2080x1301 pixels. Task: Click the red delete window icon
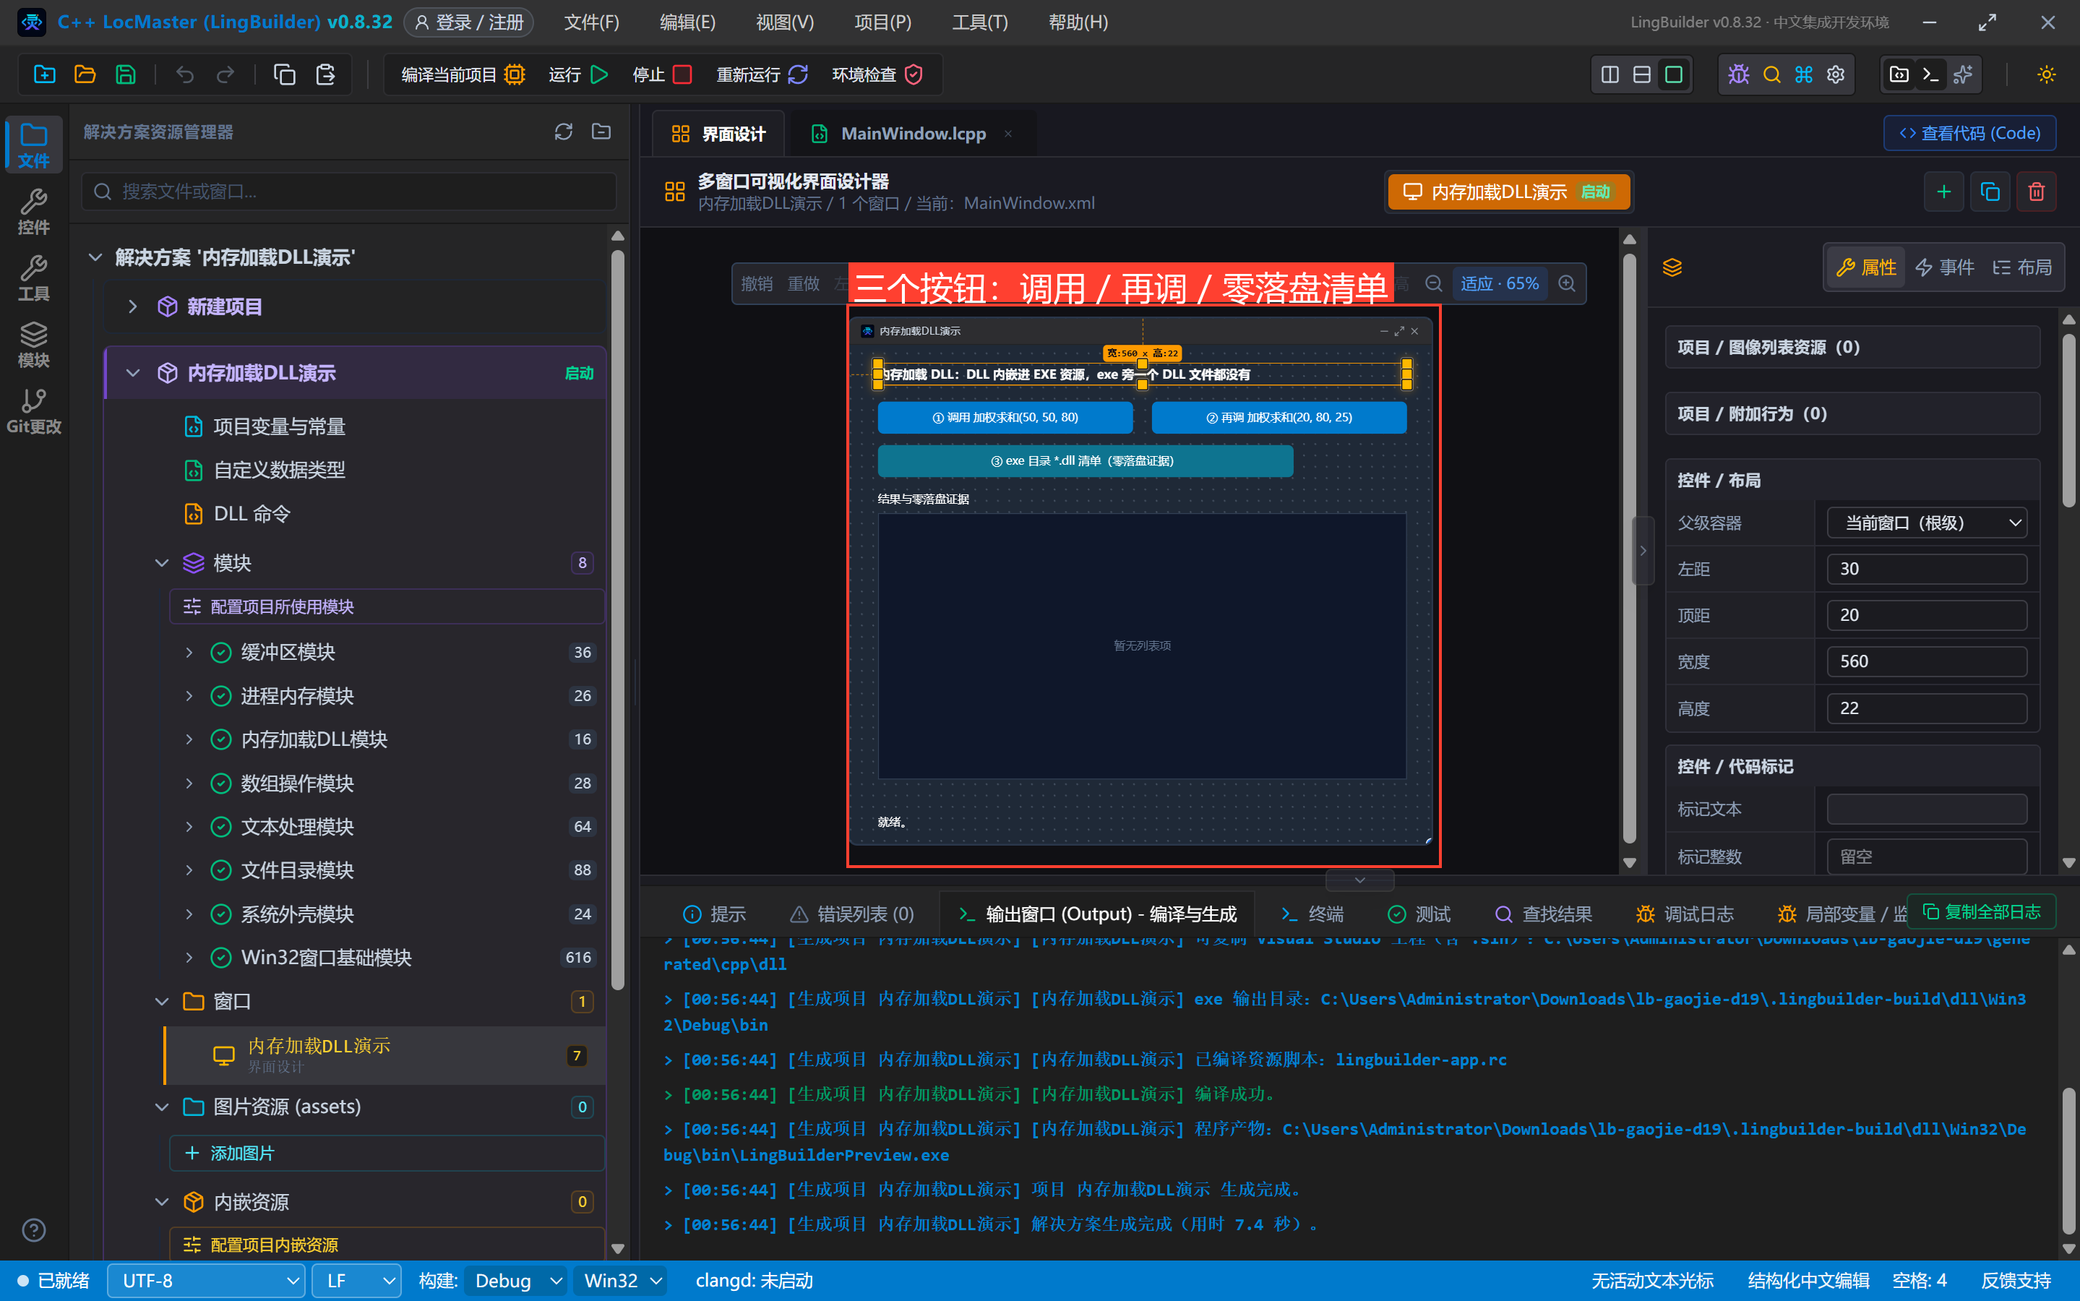pos(2036,191)
